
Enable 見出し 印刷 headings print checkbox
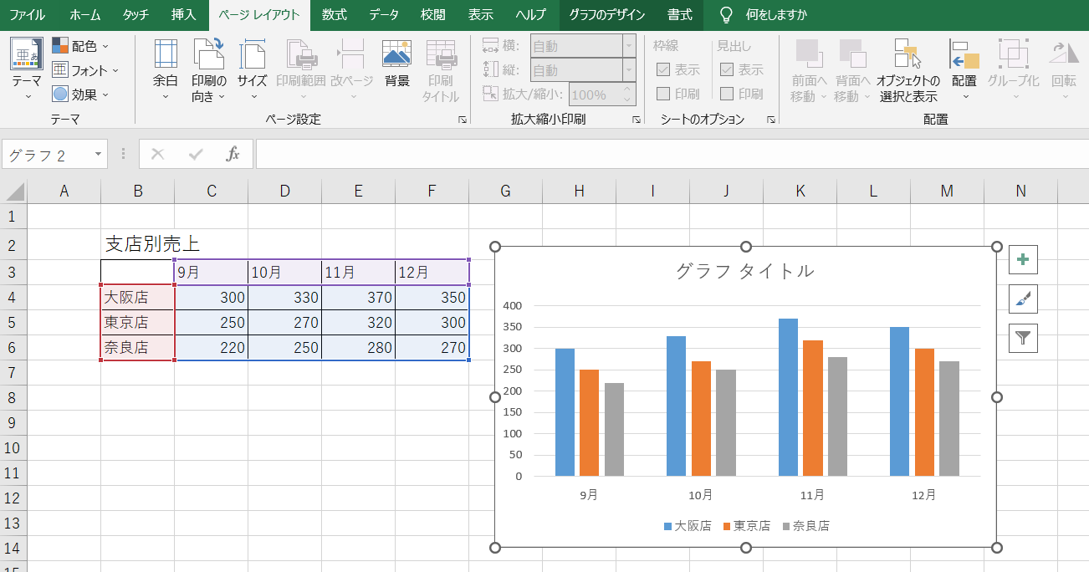[x=727, y=94]
